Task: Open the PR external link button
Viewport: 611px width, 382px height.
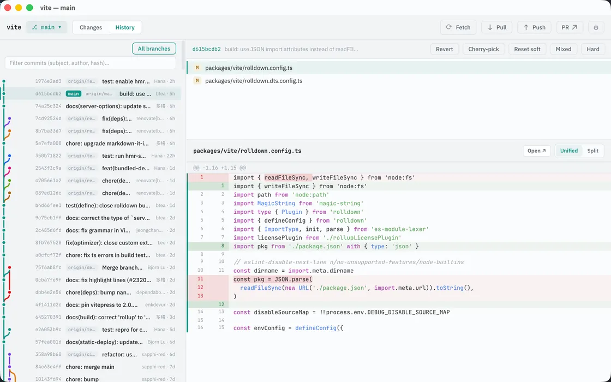Action: coord(570,27)
